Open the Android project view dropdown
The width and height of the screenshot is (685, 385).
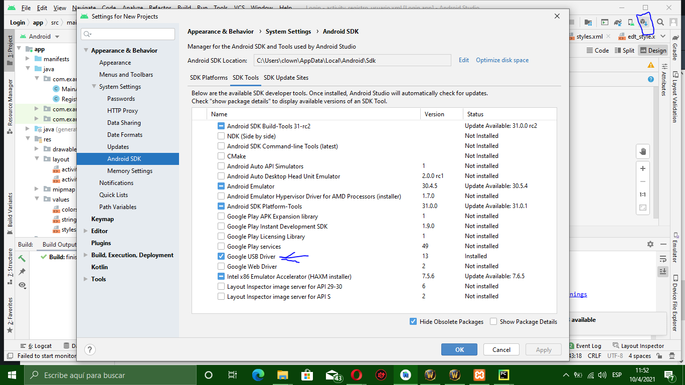point(40,37)
